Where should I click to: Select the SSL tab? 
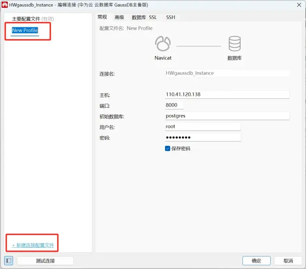click(x=153, y=17)
